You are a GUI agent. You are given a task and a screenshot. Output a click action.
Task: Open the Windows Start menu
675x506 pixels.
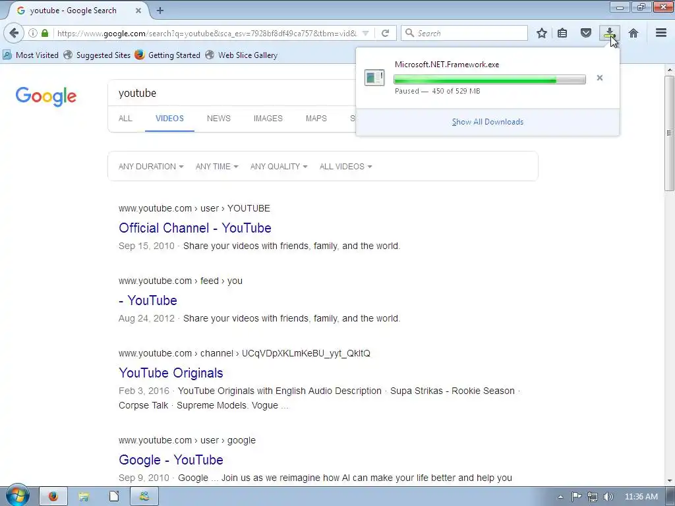coord(18,496)
